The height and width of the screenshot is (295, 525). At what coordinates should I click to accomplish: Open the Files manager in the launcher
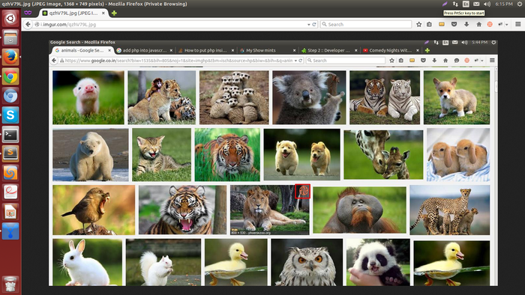(10, 37)
